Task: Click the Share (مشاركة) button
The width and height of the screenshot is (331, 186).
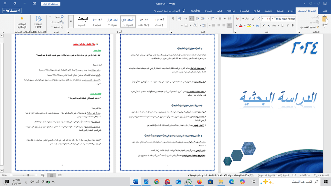Action: click(x=12, y=11)
